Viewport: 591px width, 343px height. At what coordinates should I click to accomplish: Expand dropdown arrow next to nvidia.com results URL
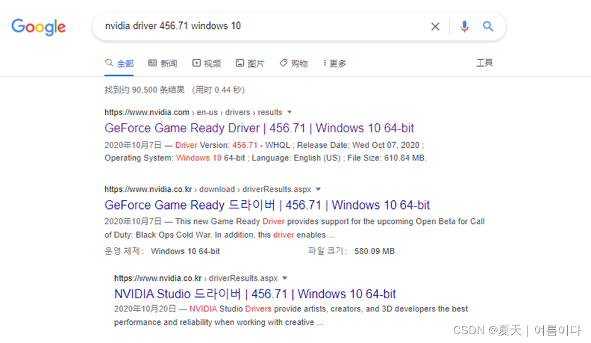coord(289,112)
